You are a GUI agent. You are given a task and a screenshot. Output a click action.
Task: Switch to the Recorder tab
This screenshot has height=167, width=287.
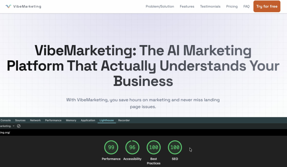point(124,120)
